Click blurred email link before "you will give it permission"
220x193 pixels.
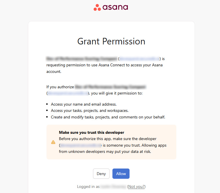coord(68,93)
